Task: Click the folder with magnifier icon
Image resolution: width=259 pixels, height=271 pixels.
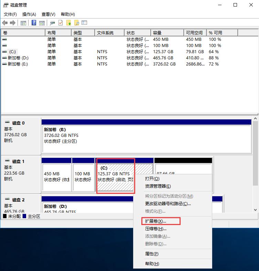Action: pos(77,23)
